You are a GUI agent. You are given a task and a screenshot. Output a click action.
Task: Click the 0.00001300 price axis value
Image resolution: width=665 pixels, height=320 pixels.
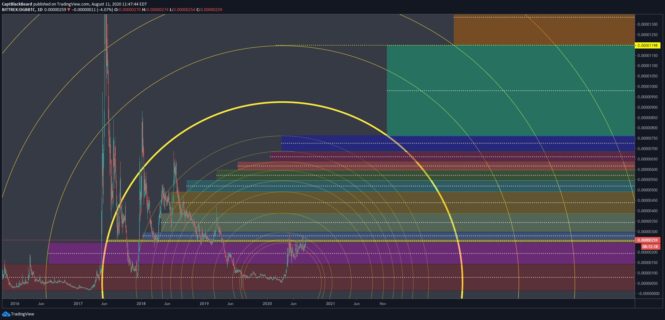647,24
